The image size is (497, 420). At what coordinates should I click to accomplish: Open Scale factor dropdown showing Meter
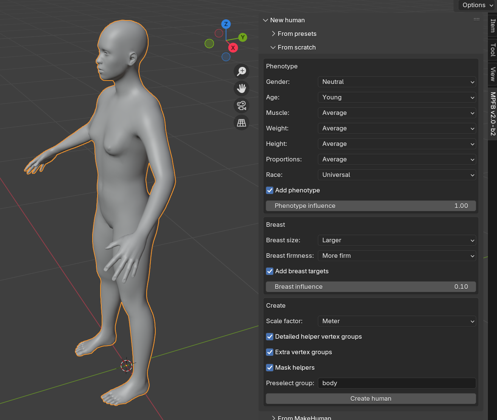tap(397, 321)
